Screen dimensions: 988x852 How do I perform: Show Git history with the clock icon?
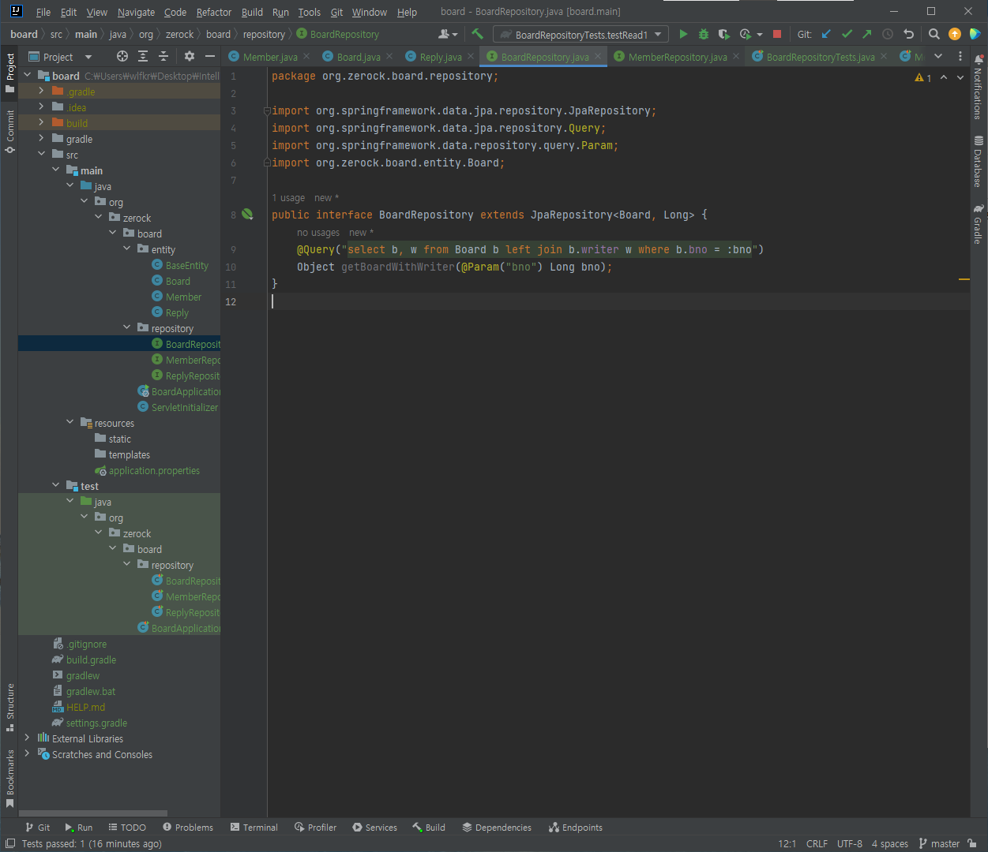coord(888,34)
